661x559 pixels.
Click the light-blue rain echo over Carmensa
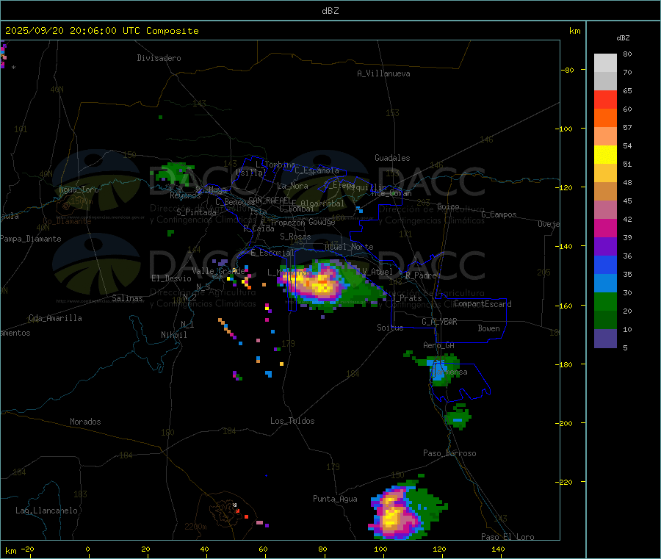[x=439, y=372]
